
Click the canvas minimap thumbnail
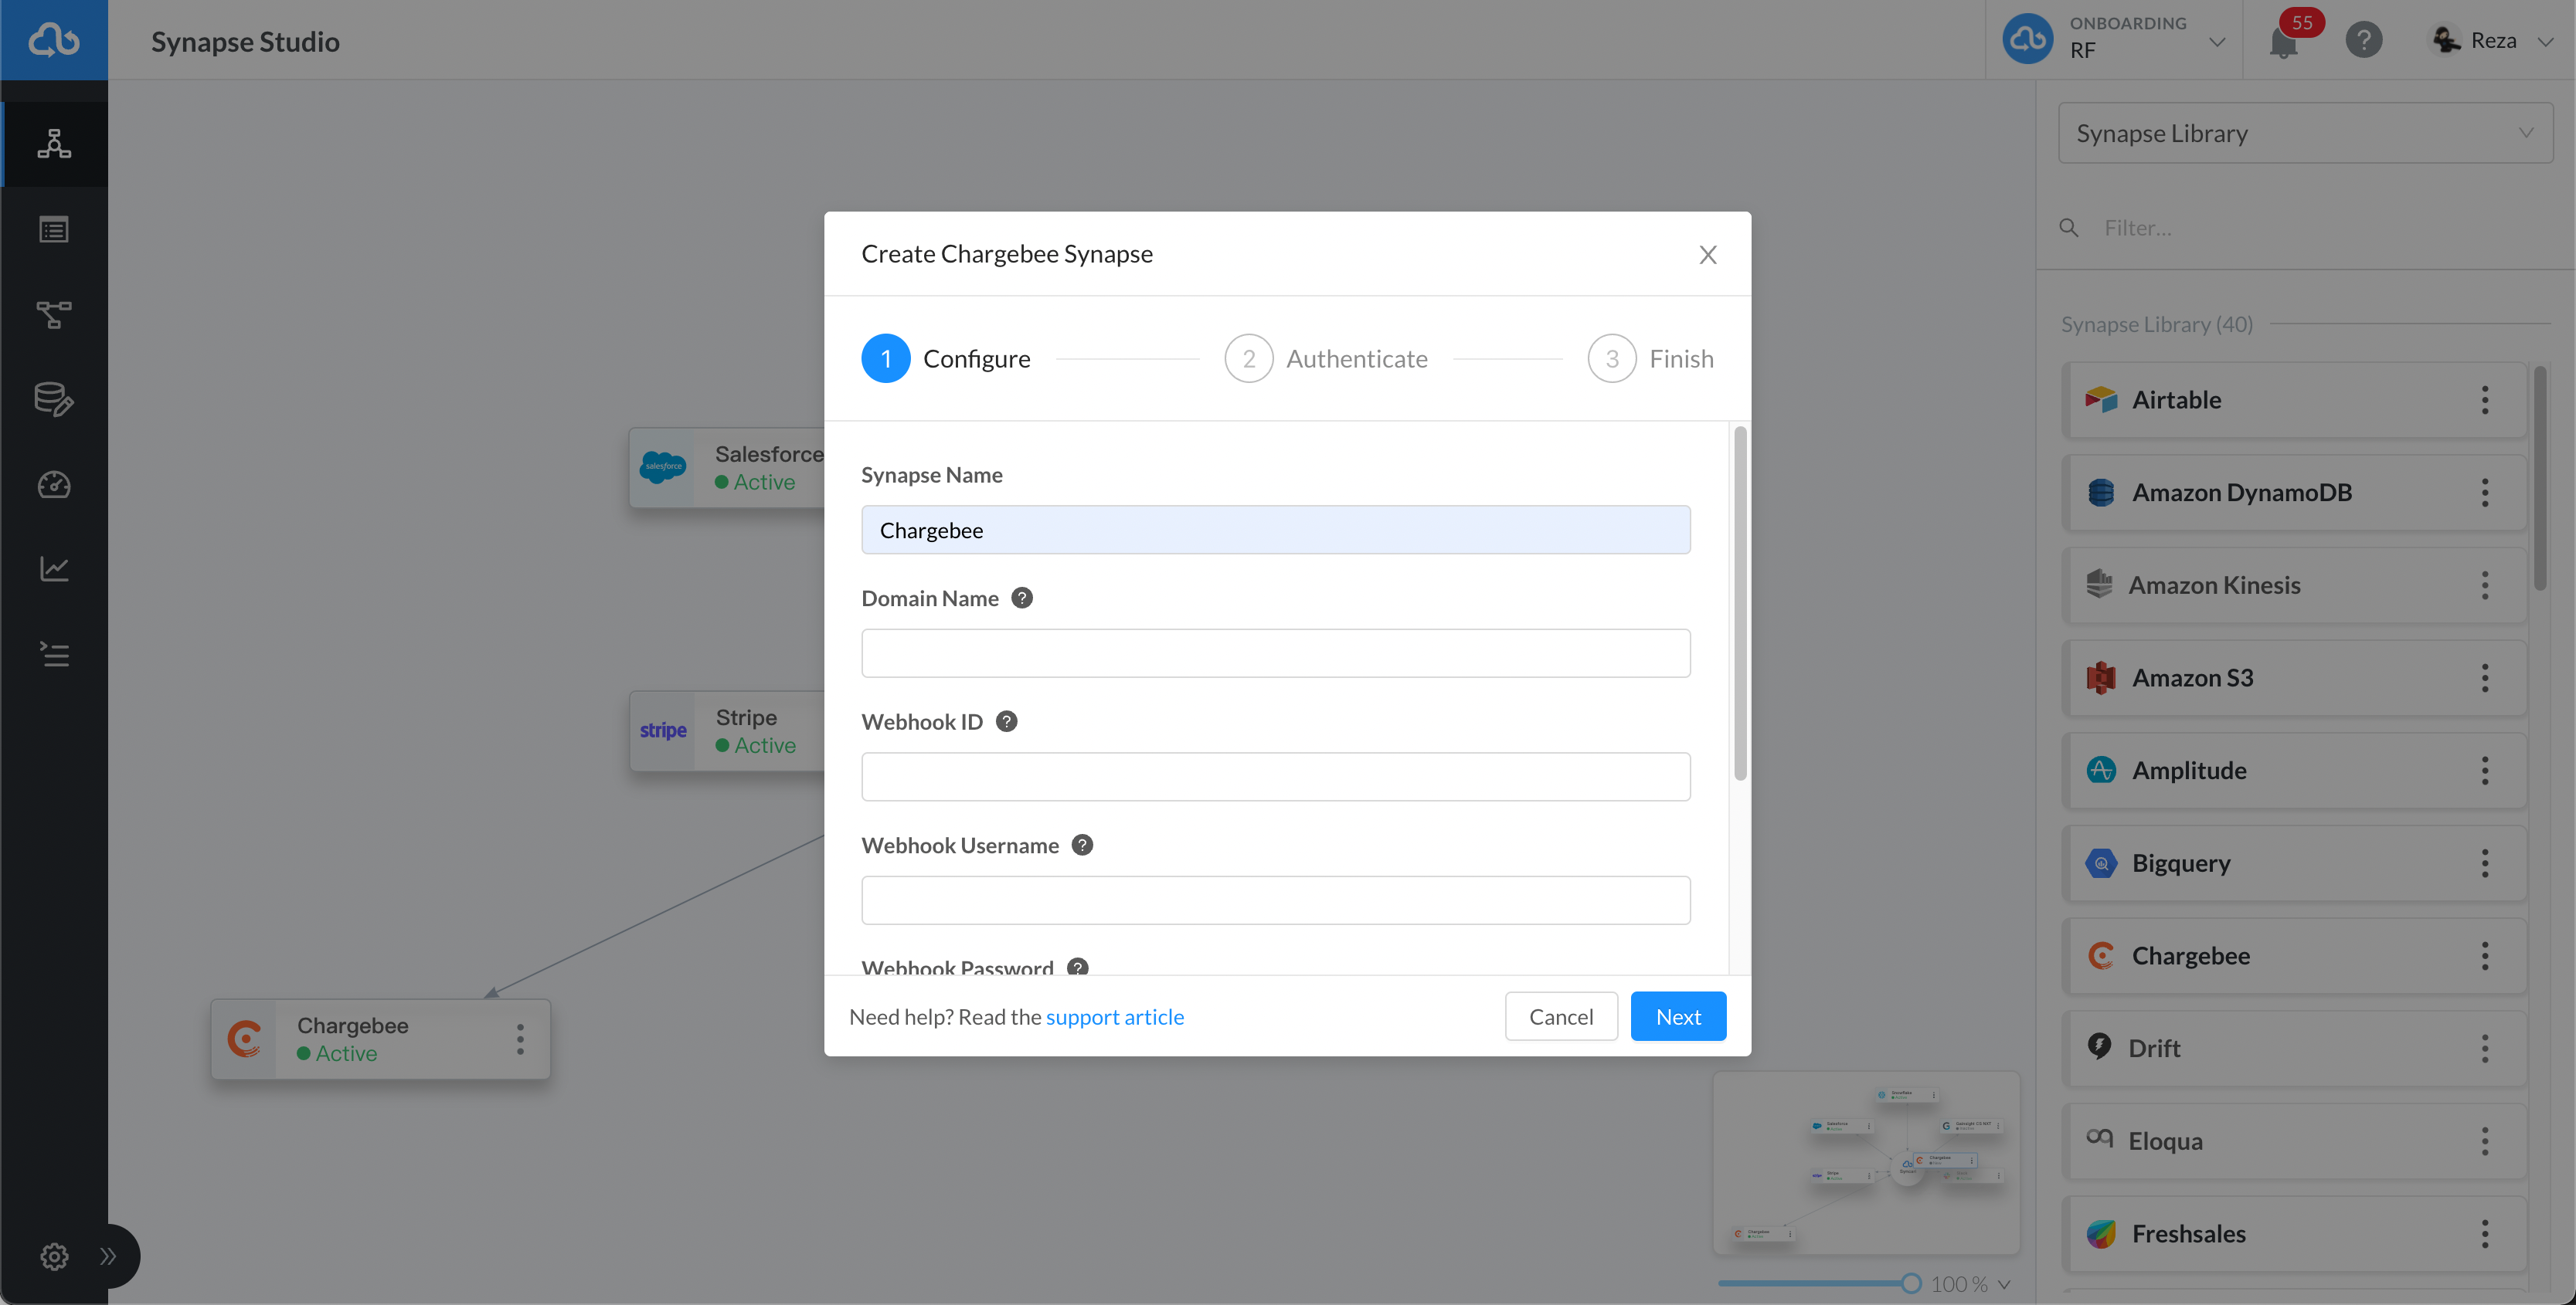[1866, 1162]
